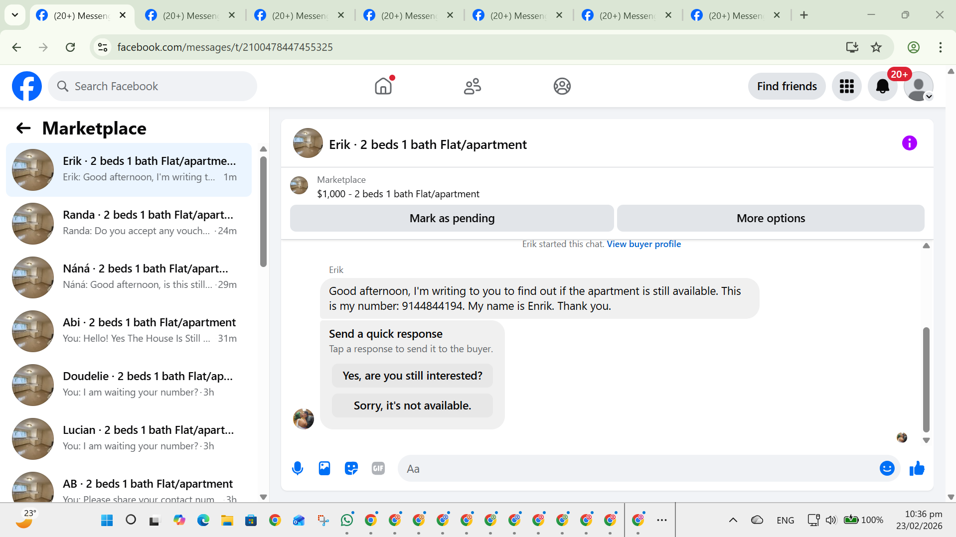Open Randa conversation in the list
This screenshot has width=956, height=537.
point(129,223)
